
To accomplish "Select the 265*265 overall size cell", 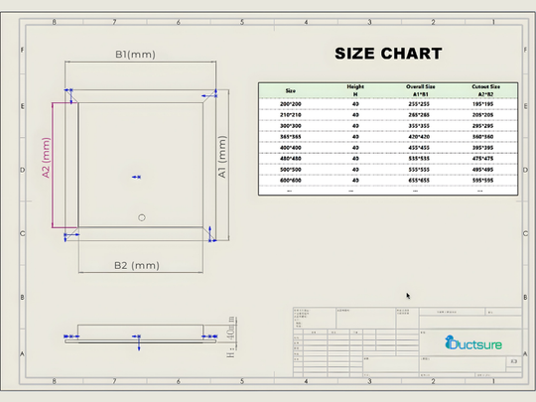I will (x=419, y=115).
